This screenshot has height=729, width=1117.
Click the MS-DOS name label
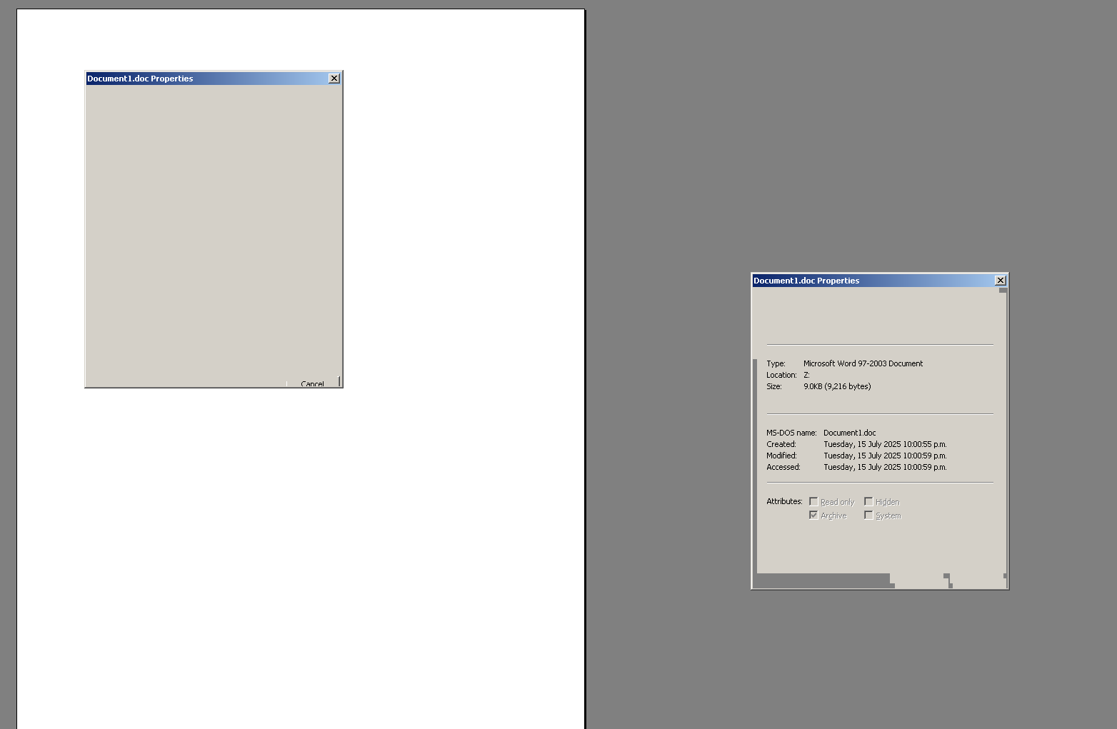791,433
